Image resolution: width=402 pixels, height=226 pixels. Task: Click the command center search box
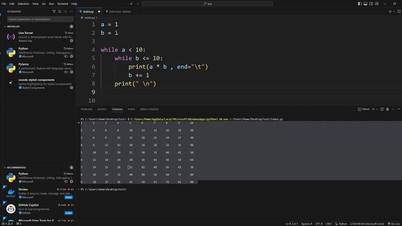click(x=207, y=4)
